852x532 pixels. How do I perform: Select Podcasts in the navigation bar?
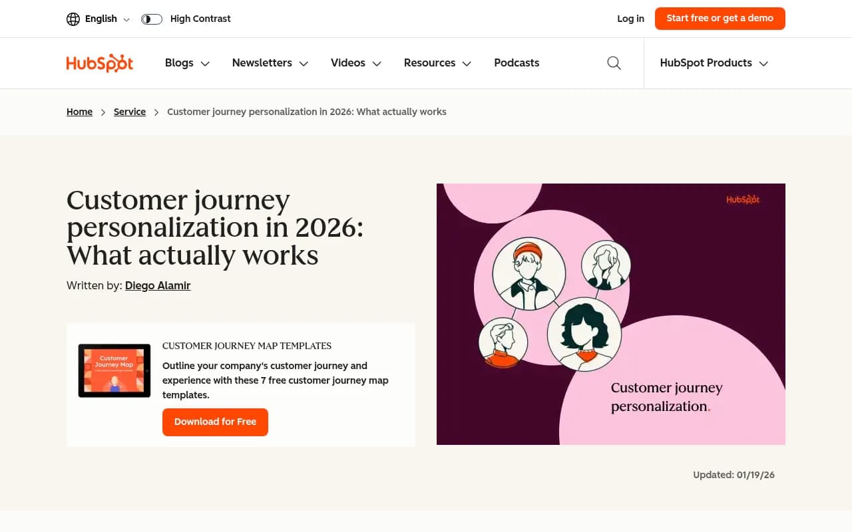[517, 63]
